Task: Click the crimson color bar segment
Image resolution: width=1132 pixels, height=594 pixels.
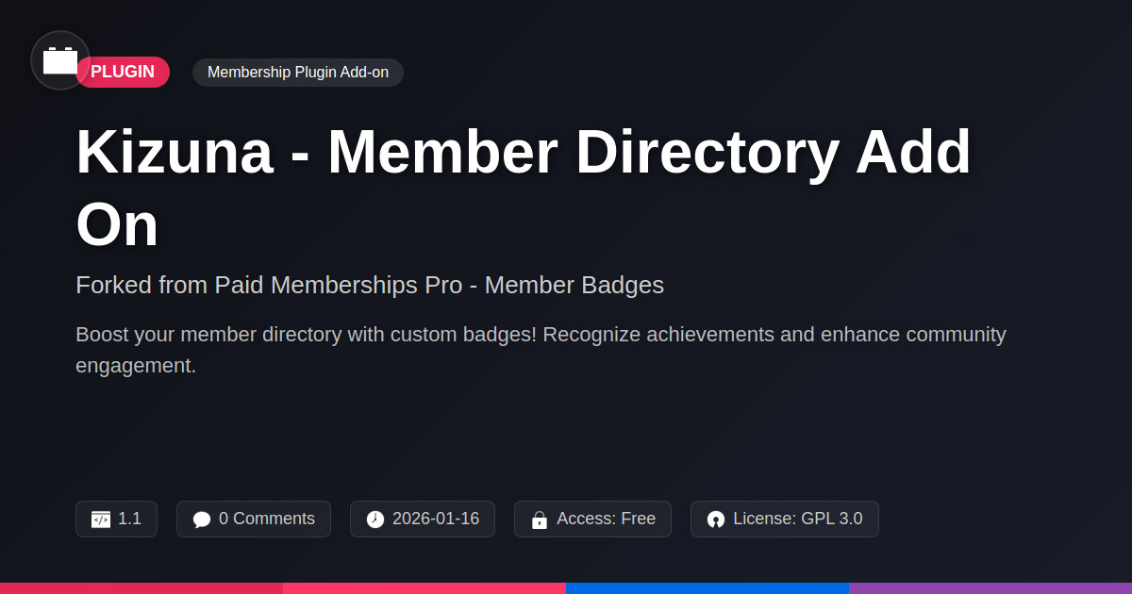Action: [141, 587]
